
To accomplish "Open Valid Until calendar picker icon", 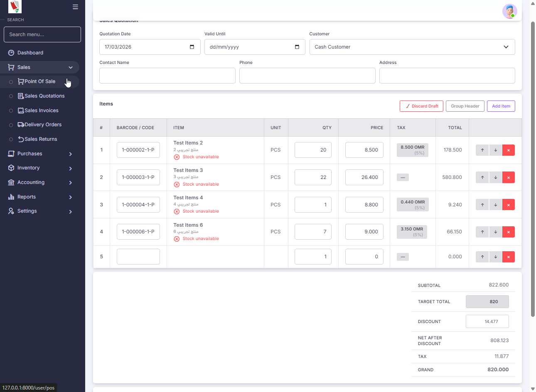I will [x=297, y=47].
